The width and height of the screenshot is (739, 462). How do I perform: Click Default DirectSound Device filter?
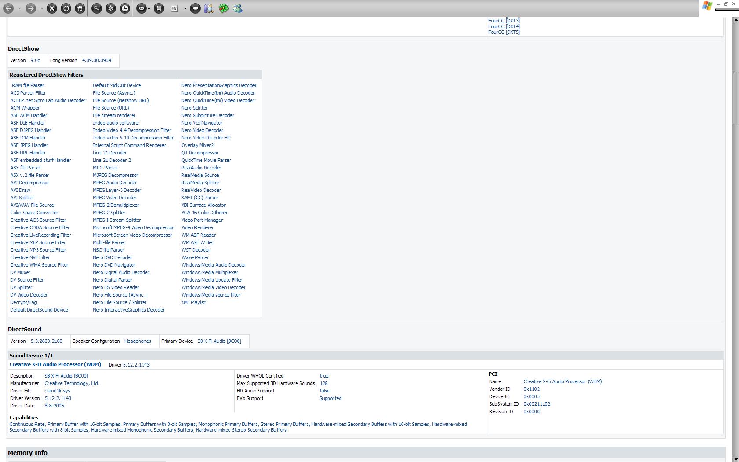pos(39,310)
